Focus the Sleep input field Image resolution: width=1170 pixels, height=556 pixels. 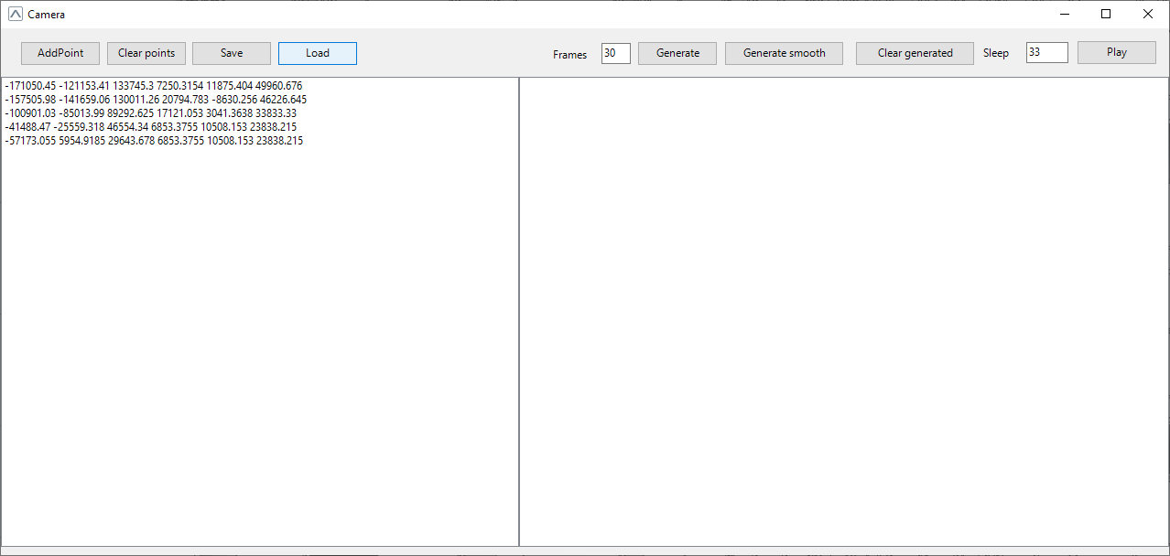click(x=1047, y=52)
